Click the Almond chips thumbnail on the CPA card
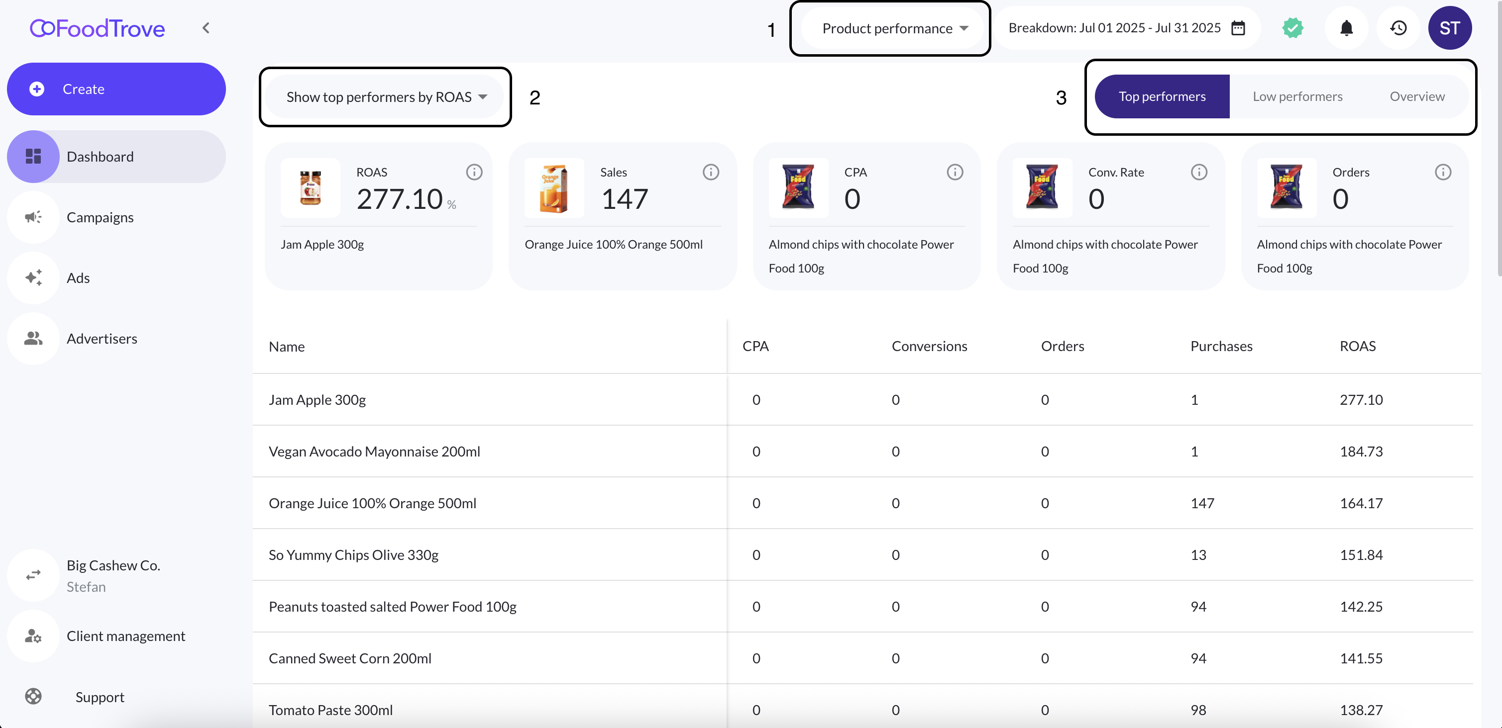 798,188
